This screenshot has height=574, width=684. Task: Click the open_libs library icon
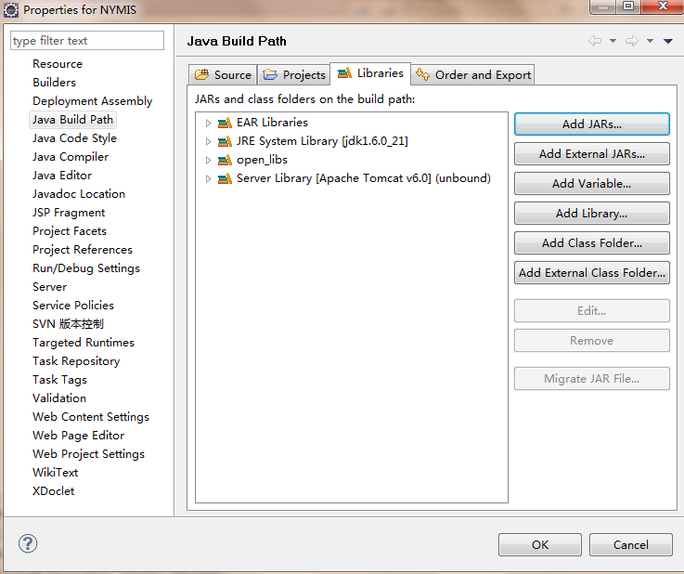pyautogui.click(x=225, y=160)
